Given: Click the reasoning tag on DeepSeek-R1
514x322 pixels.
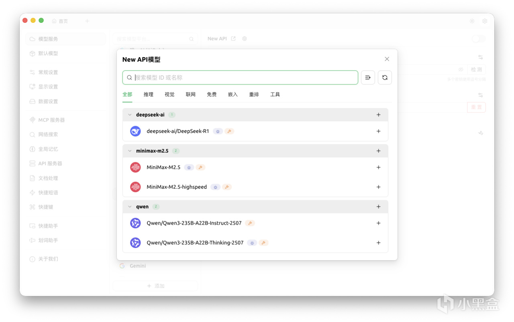Looking at the screenshot, I should [218, 131].
